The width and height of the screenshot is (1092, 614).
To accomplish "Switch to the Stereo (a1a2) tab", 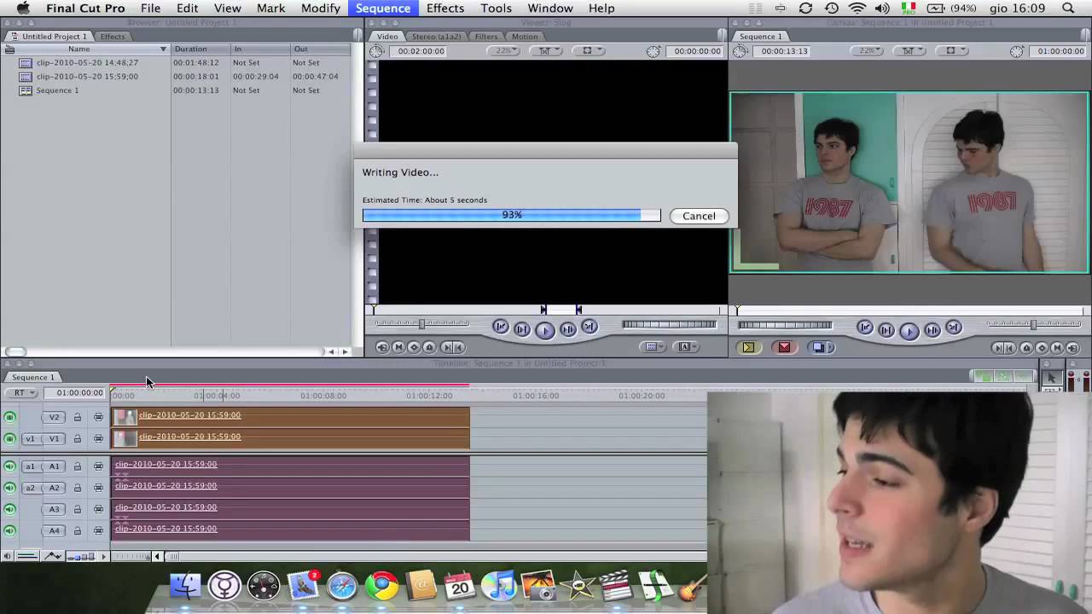I will pos(436,37).
